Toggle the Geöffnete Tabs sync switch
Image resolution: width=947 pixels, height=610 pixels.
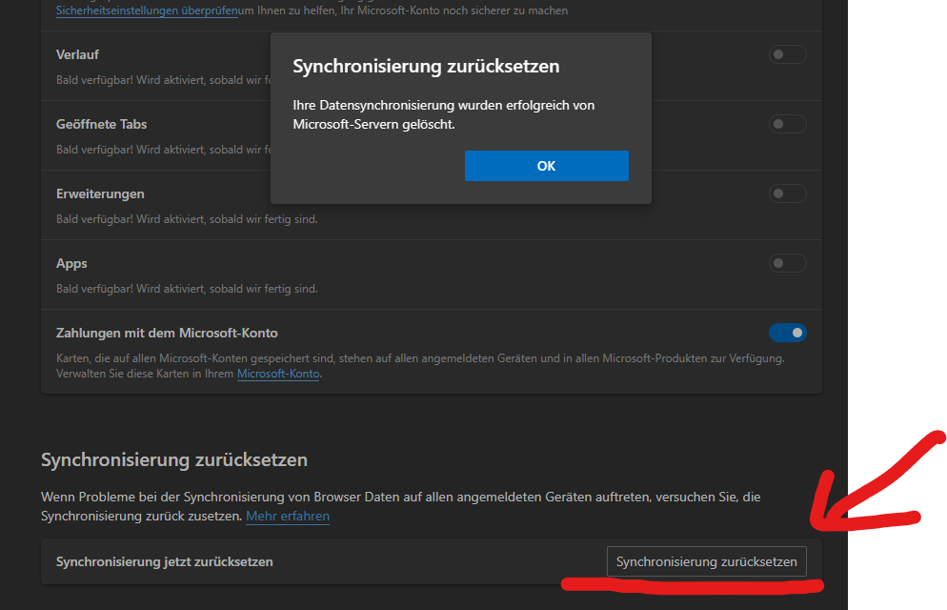[x=788, y=124]
